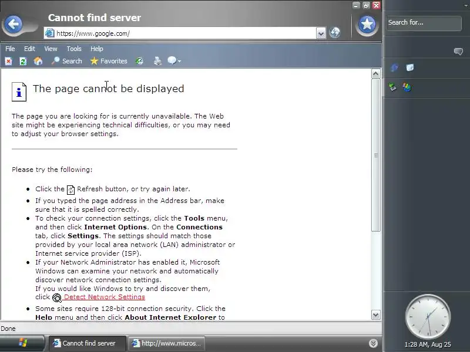Close the browser window with the red X
This screenshot has width=470, height=352.
click(x=376, y=5)
